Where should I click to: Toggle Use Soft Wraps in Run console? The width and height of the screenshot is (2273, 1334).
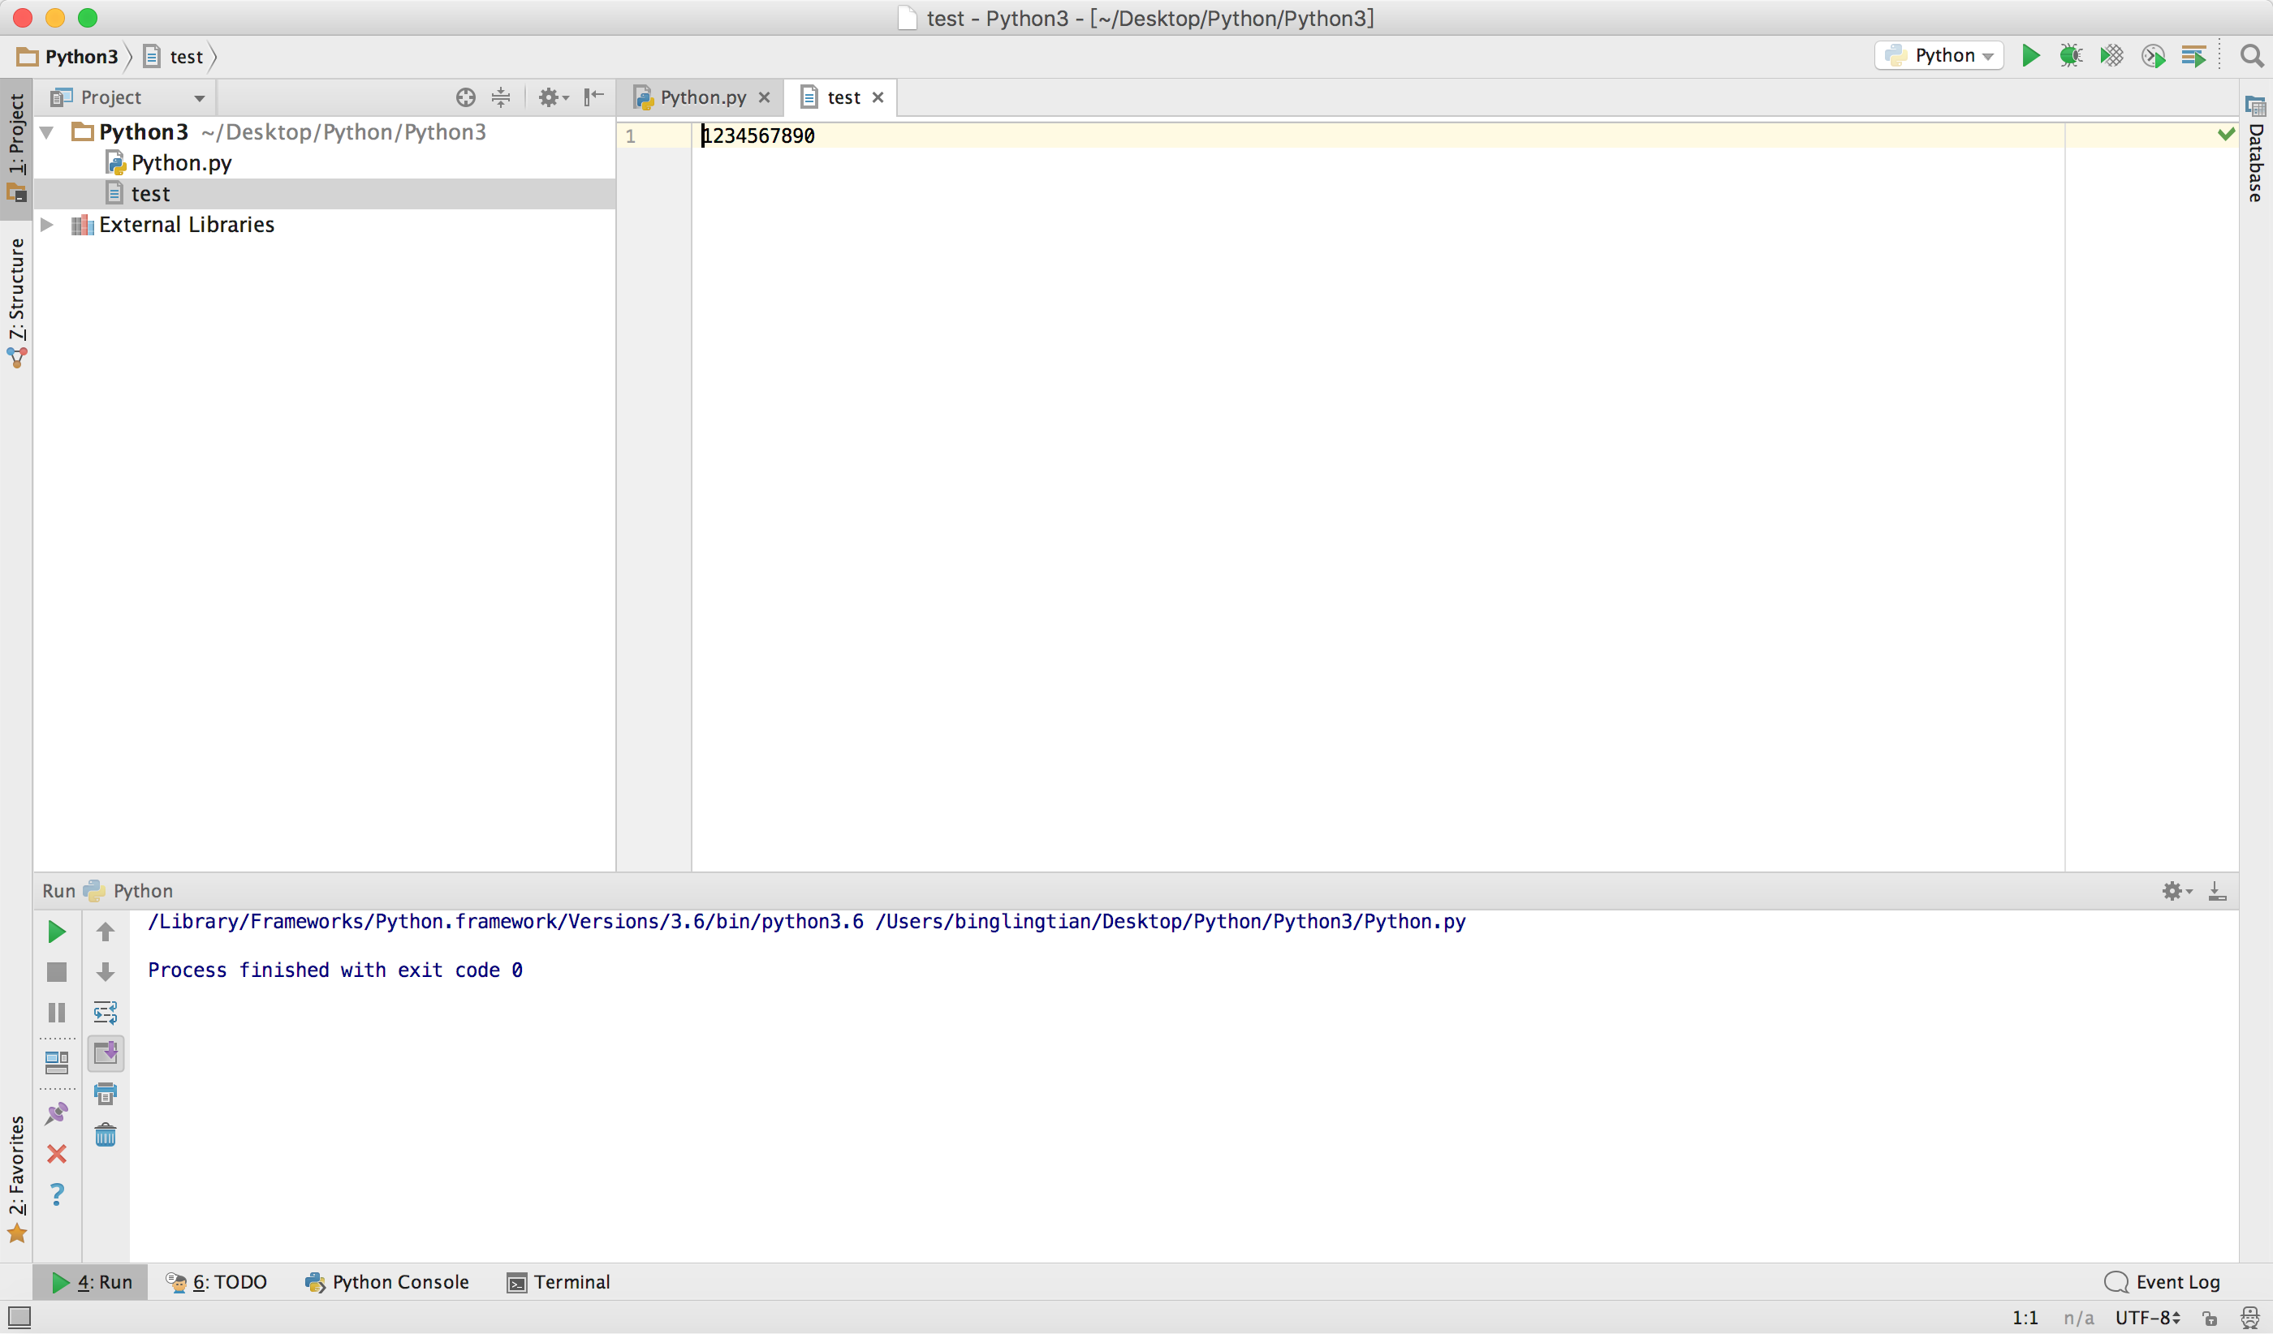pos(106,1012)
